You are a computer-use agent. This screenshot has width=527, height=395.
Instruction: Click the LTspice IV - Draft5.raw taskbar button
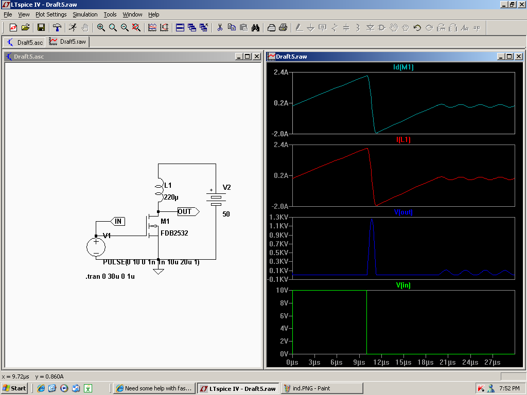pos(238,388)
